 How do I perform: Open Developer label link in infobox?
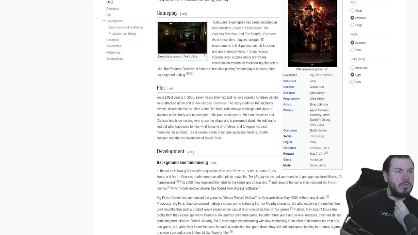(x=290, y=75)
